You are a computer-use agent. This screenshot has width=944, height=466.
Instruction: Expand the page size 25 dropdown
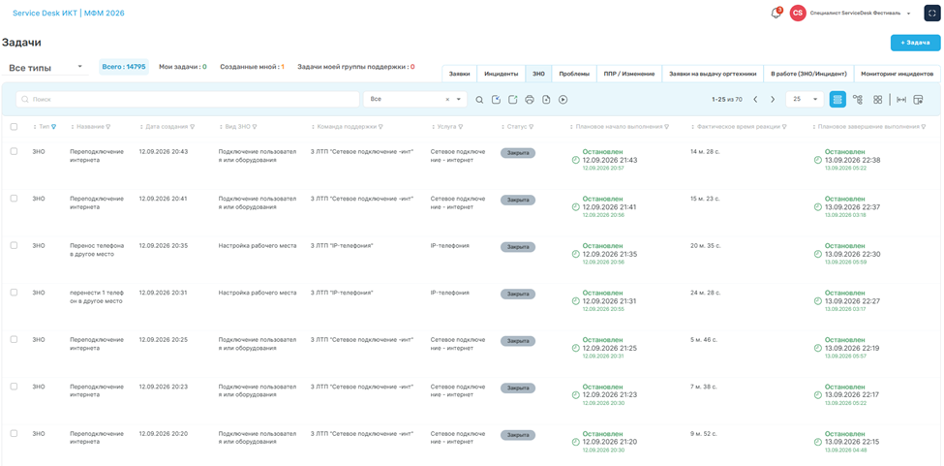pos(805,100)
